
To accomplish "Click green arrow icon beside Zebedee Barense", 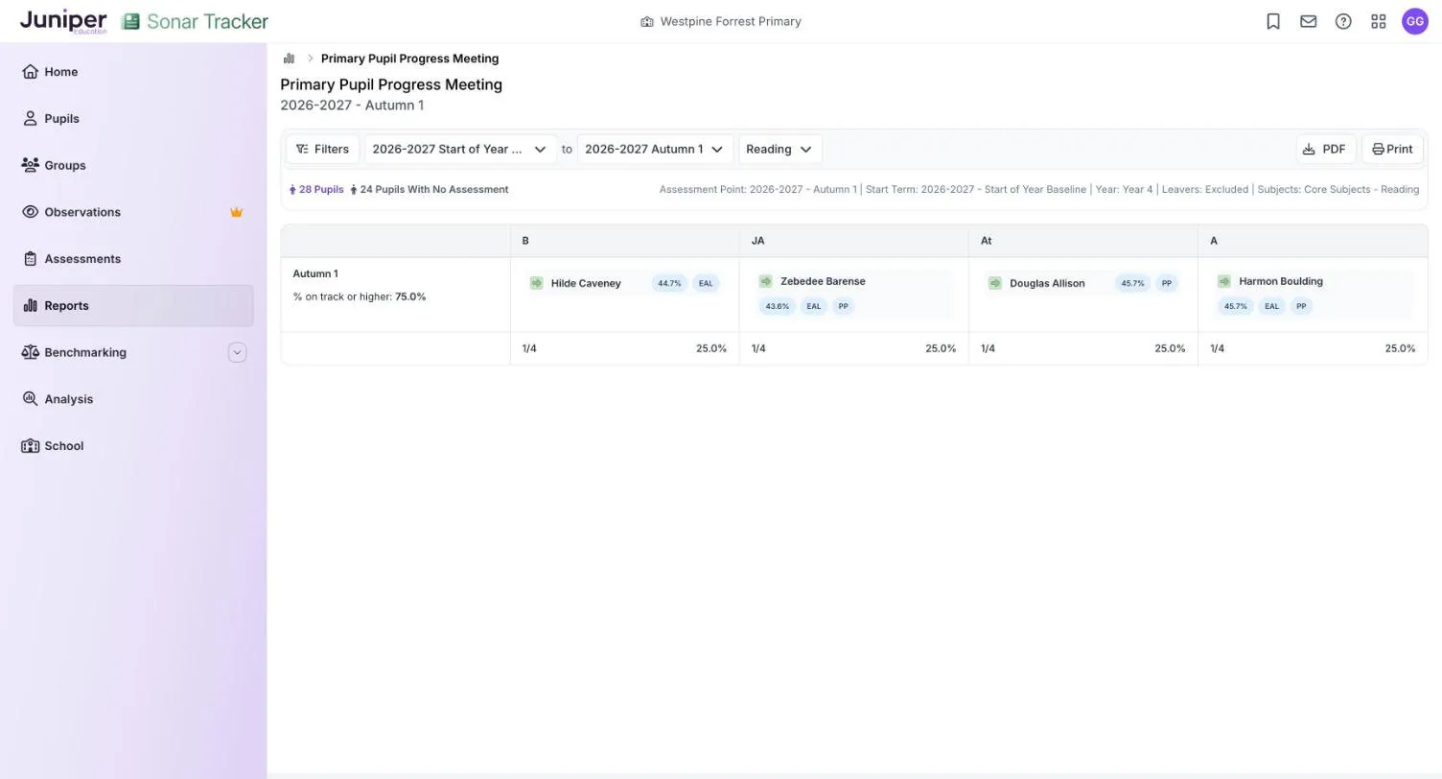I will coord(766,281).
